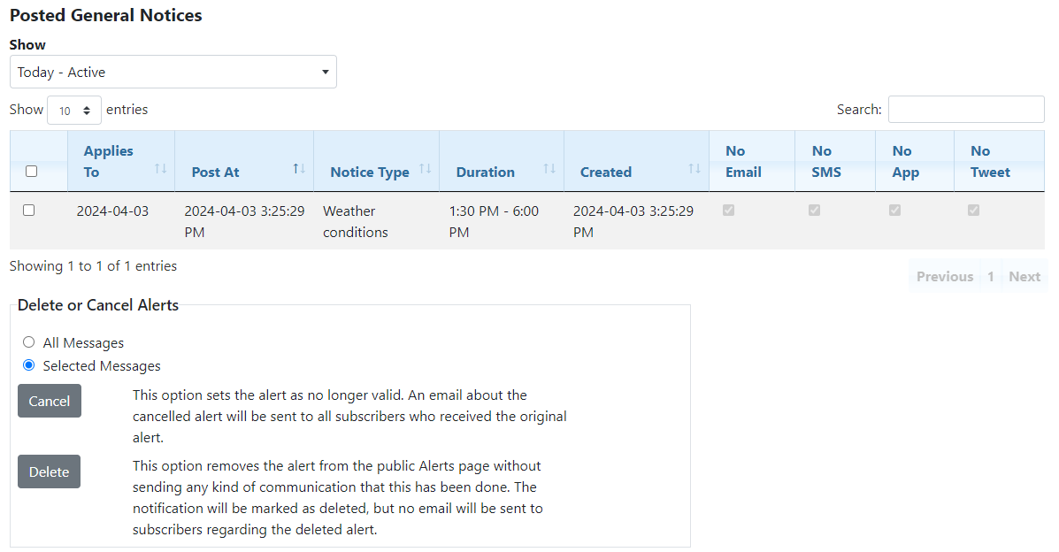
Task: Sort by Applies To column arrows
Action: 160,168
